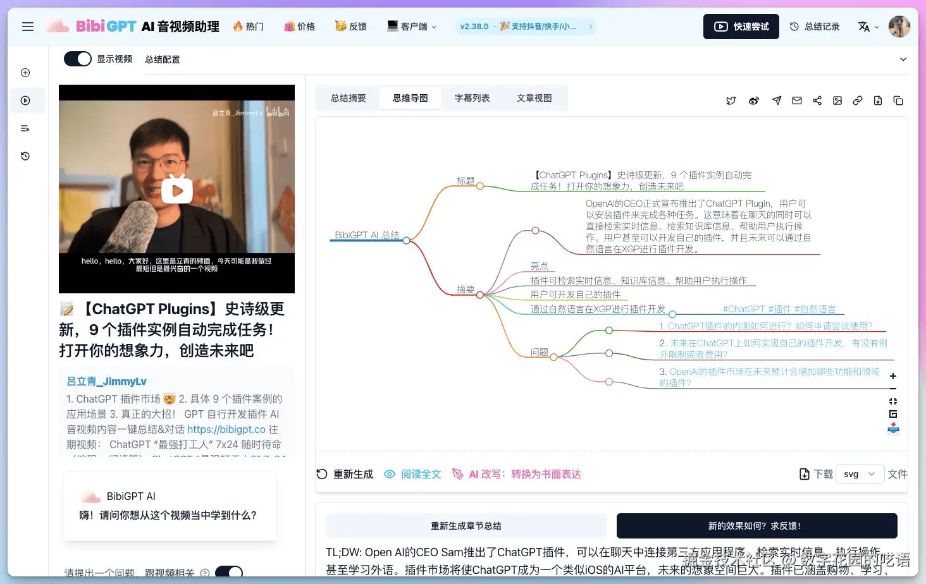Play the Bilibili video
This screenshot has height=584, width=926.
[x=177, y=190]
